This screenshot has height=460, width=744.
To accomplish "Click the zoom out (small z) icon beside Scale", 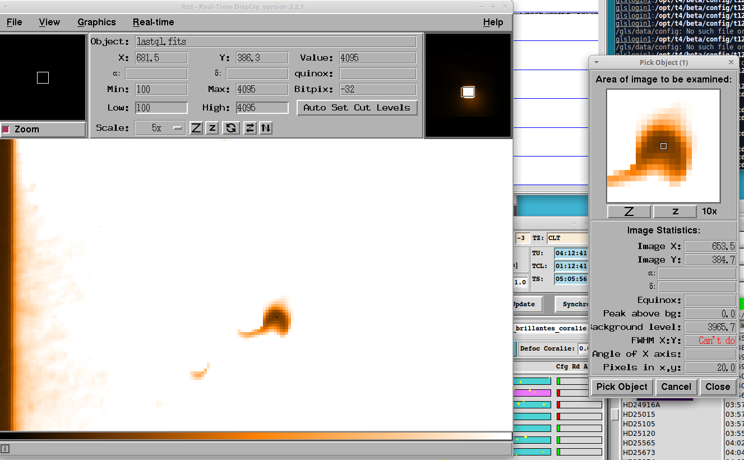I will [x=212, y=128].
